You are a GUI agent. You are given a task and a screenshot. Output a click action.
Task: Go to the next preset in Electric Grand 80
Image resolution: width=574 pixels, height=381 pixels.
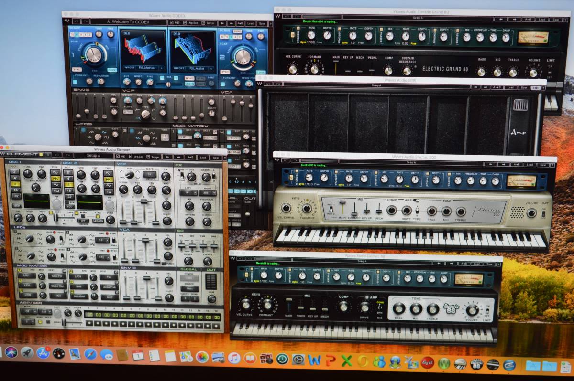tap(514, 20)
